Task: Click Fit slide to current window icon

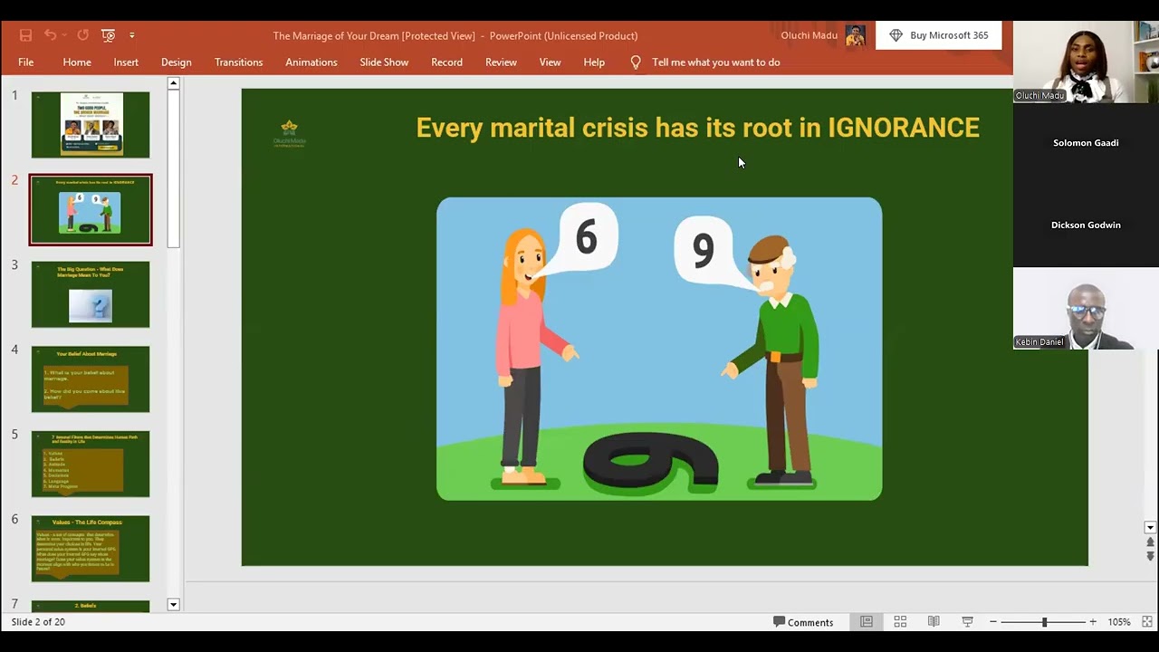Action: [x=1146, y=622]
